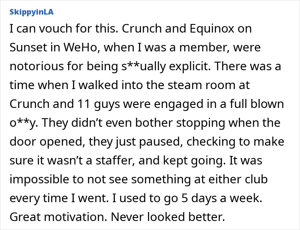300x230 pixels.
Task: Click the censored word "o**y"
Action: click(22, 122)
